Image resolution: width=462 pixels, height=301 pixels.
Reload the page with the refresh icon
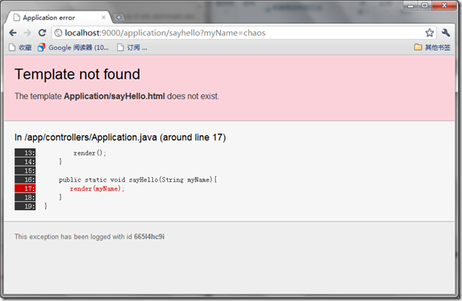42,33
